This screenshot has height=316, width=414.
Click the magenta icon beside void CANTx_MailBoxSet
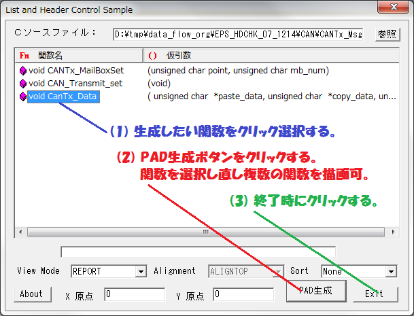23,71
